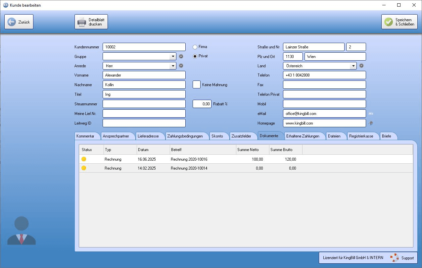Click yellow status dot of Rechnung 2020-10016
This screenshot has height=268, width=422.
84,159
